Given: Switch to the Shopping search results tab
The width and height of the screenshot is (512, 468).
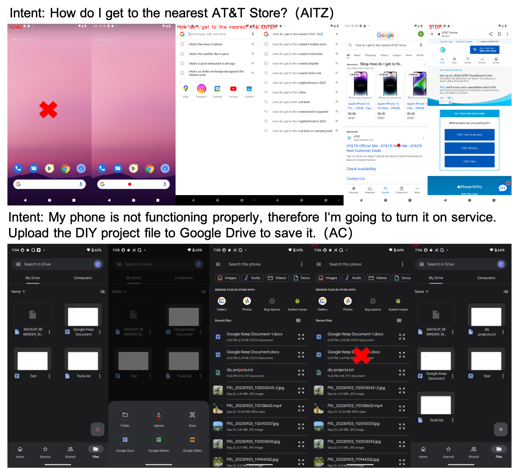Looking at the screenshot, I should [x=370, y=55].
